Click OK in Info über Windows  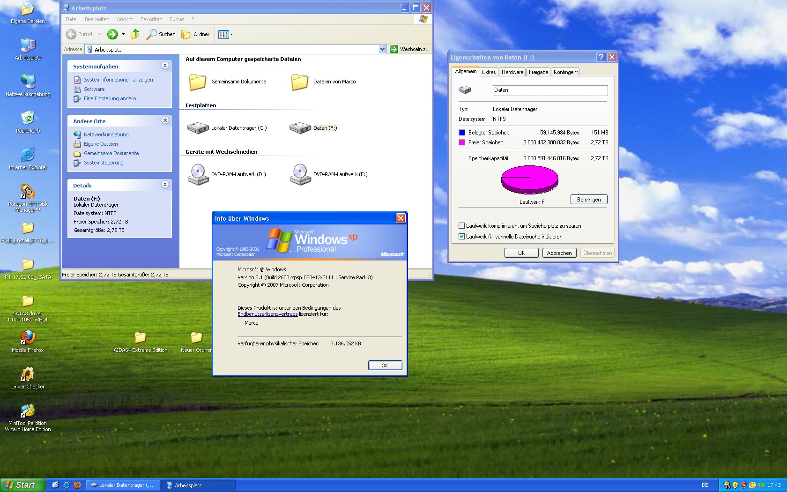[x=385, y=365]
